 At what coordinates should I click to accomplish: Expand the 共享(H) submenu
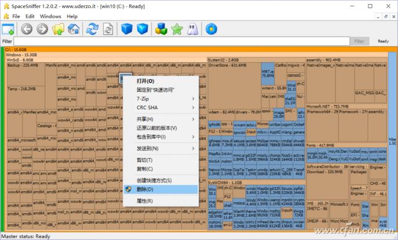point(161,119)
